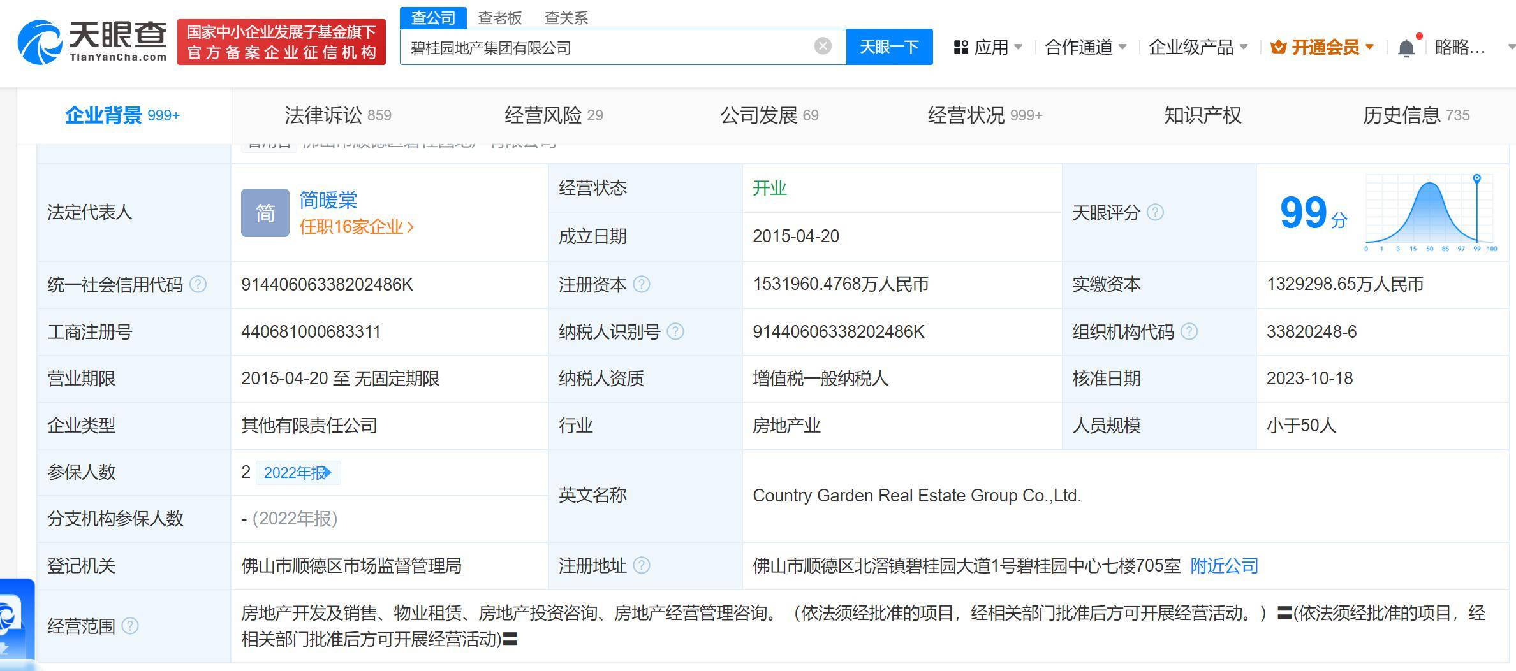The width and height of the screenshot is (1516, 671).
Task: Click business term 2015-04-20 至 无固定期限
Action: tap(341, 379)
